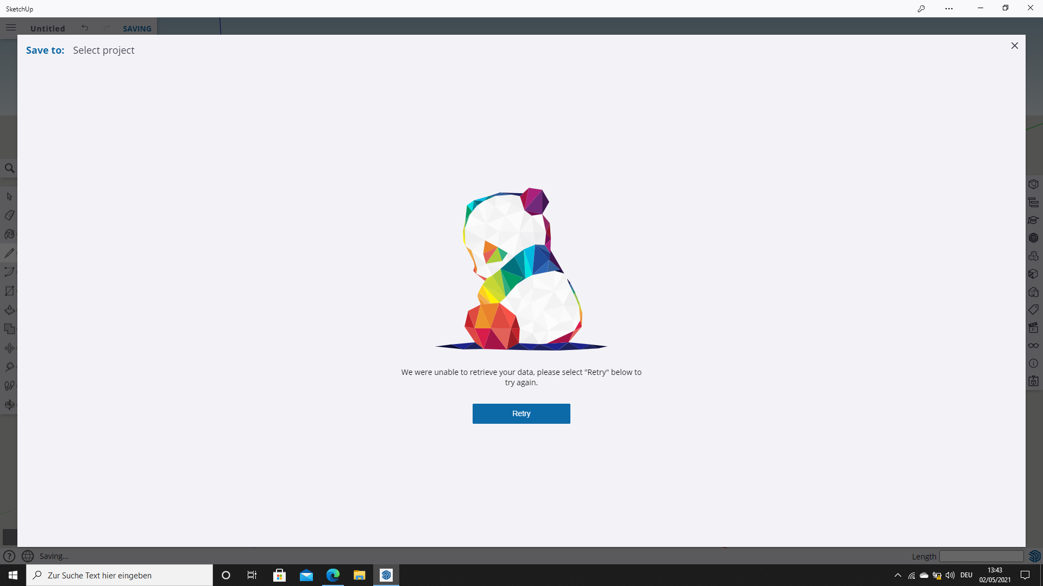This screenshot has height=586, width=1043.
Task: Select the Tape Measure tool
Action: click(9, 367)
